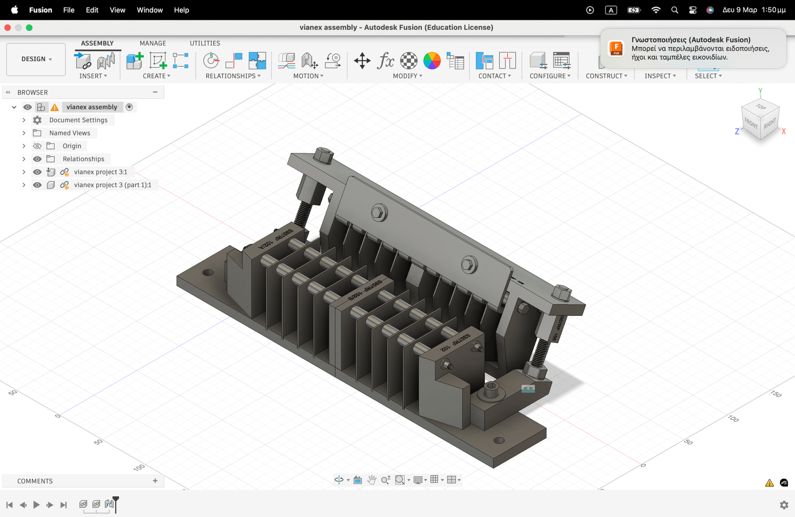Hide vianex project 3 (part 1):1 component

(37, 185)
